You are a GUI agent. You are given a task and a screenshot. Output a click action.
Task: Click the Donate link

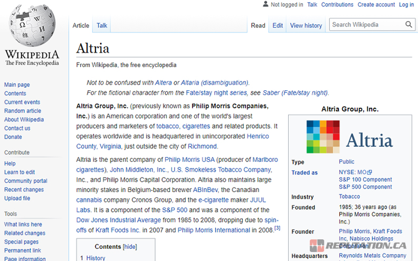(13, 137)
